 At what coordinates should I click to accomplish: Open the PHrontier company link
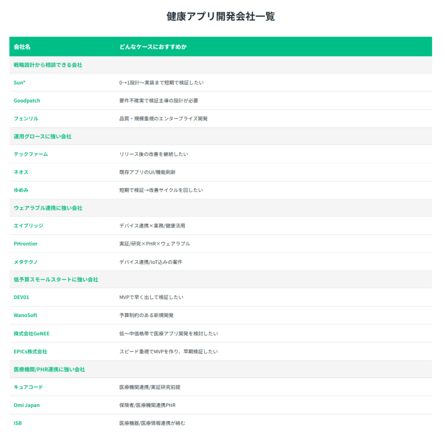point(26,244)
